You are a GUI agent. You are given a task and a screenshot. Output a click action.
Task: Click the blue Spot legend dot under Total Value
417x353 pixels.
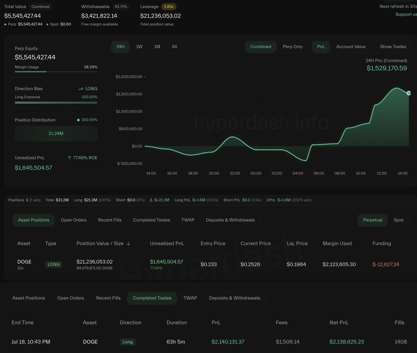[x=47, y=24]
